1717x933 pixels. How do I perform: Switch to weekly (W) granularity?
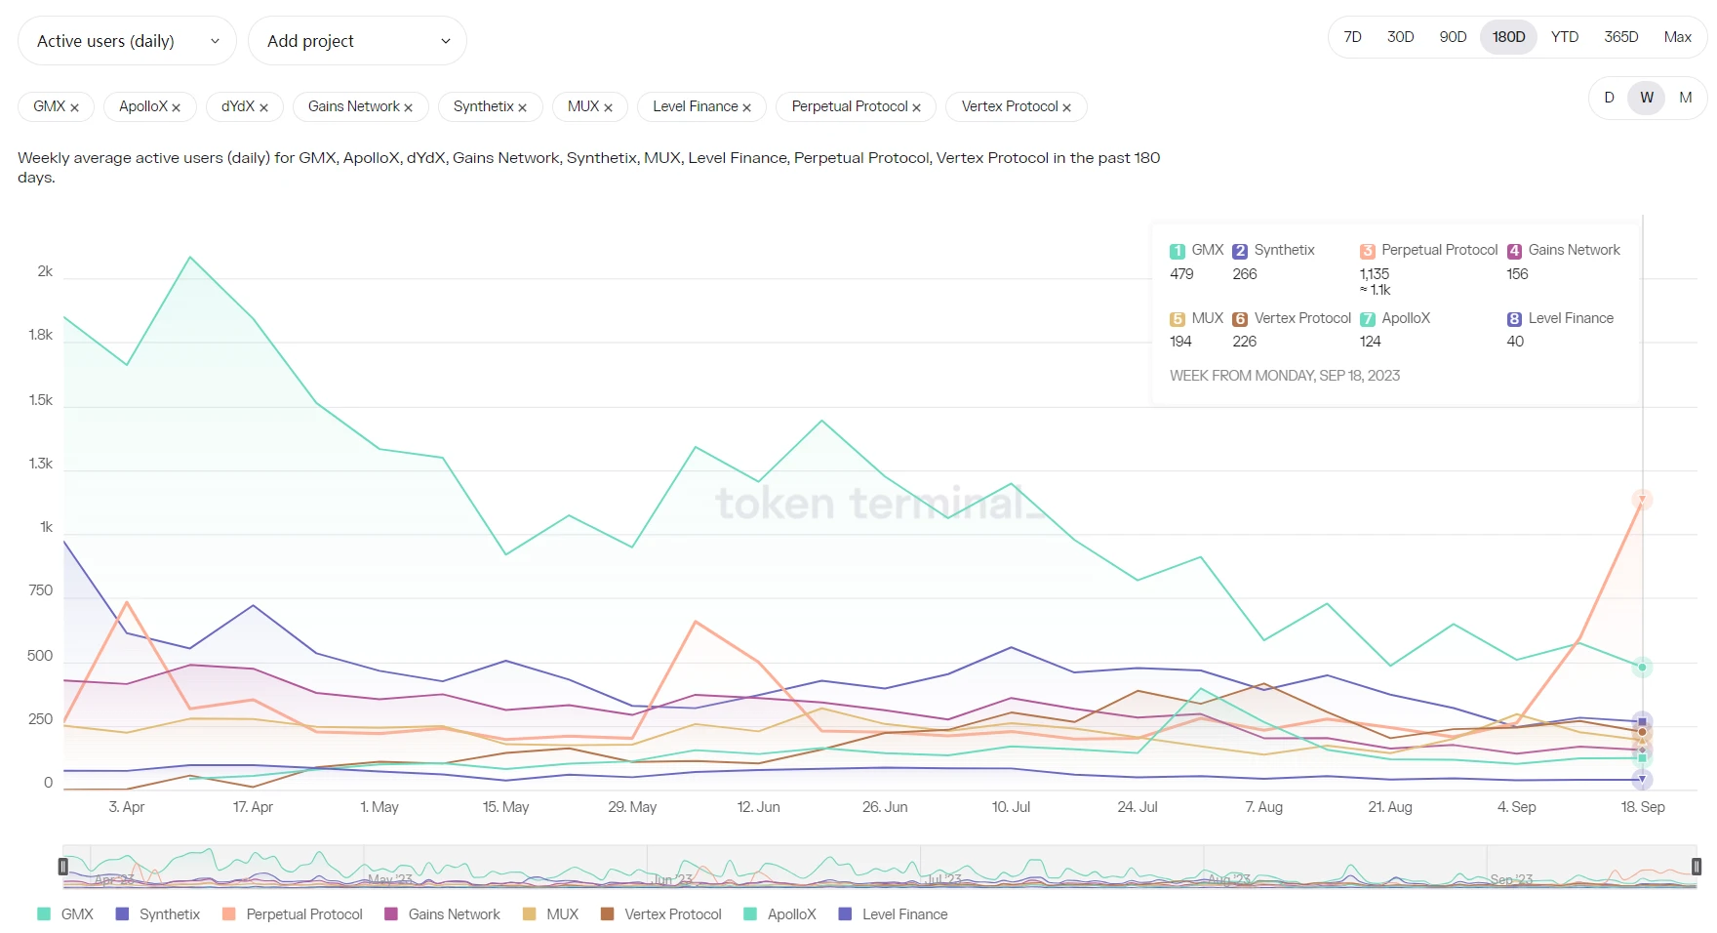pos(1647,98)
